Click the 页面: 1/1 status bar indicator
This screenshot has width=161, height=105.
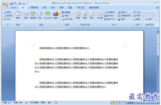(7, 103)
